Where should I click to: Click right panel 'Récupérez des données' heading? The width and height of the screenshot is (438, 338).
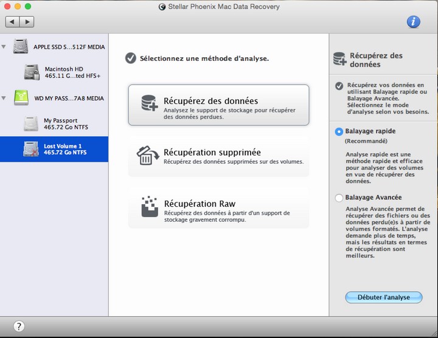tap(377, 60)
